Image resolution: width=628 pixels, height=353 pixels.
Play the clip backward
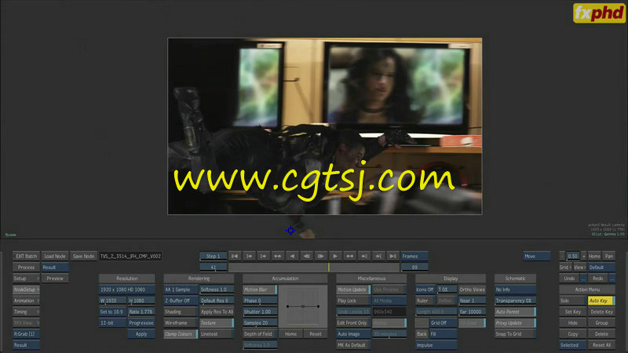[x=292, y=257]
